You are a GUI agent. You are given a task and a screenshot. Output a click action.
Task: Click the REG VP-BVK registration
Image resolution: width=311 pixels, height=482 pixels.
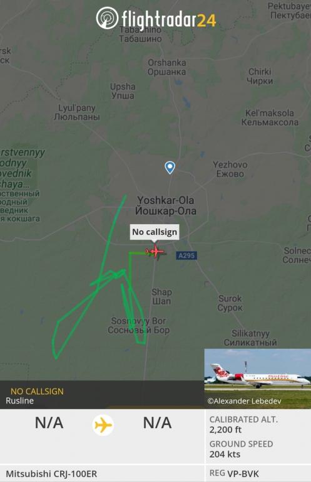point(234,473)
